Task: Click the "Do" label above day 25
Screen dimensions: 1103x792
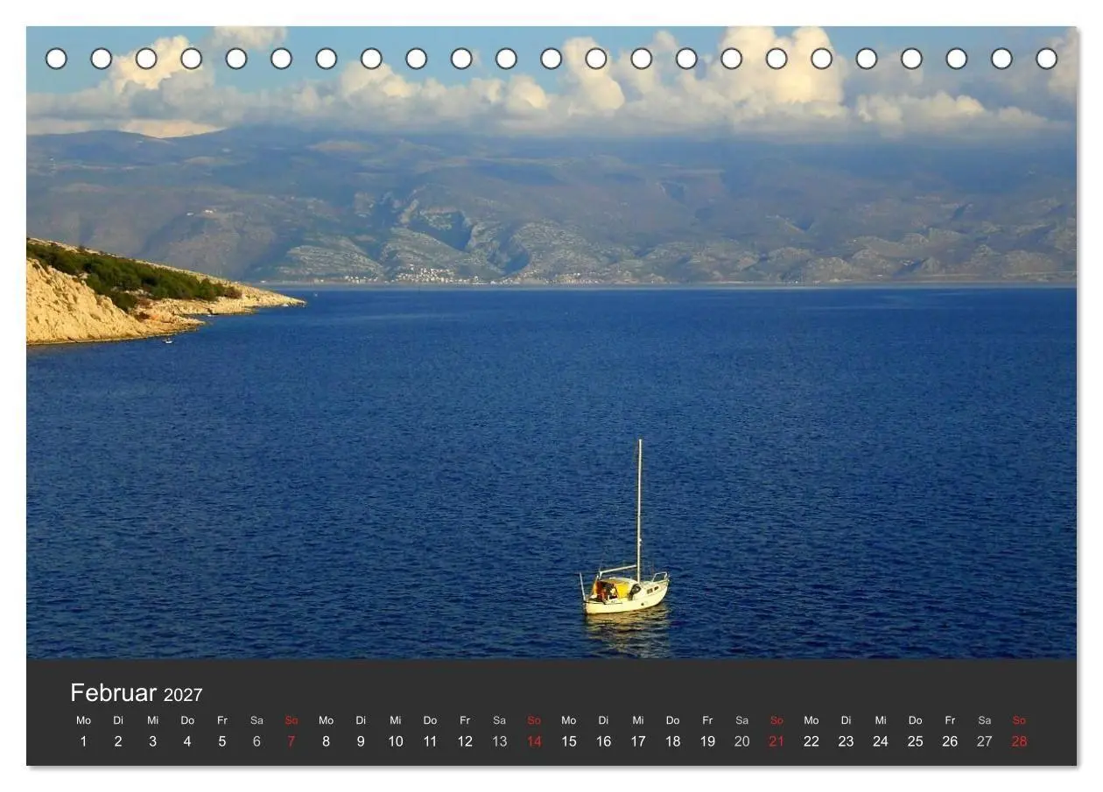Action: pyautogui.click(x=915, y=720)
